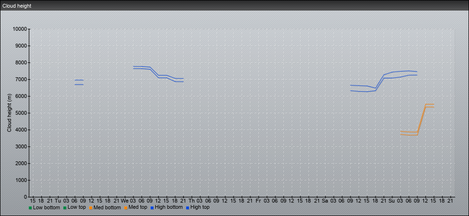Viewport: 469px width, 216px height.
Task: Click the We day marker on time axis
Action: click(x=125, y=201)
